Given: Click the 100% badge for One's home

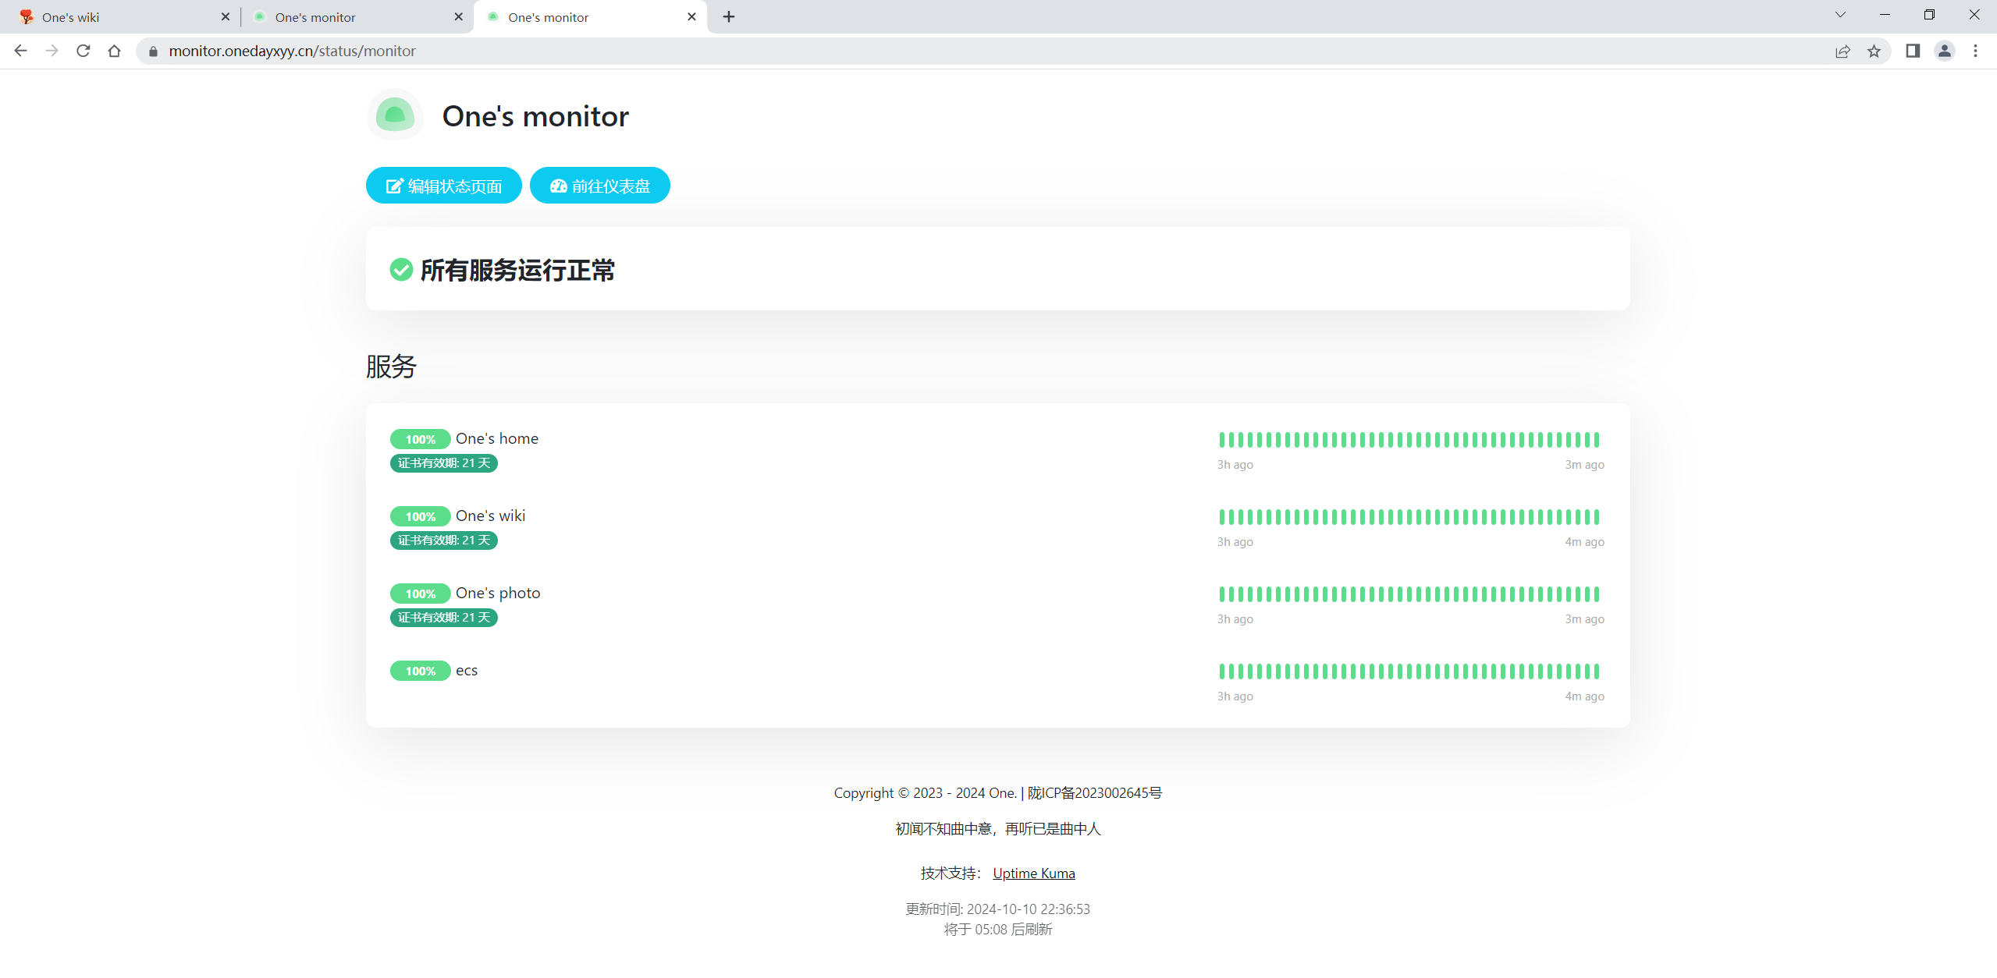Looking at the screenshot, I should pyautogui.click(x=420, y=439).
